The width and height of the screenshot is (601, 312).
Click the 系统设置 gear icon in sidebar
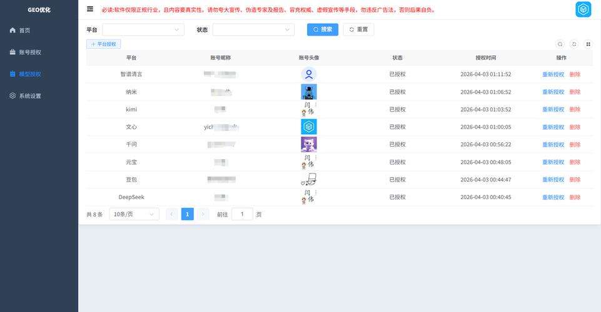[x=13, y=95]
